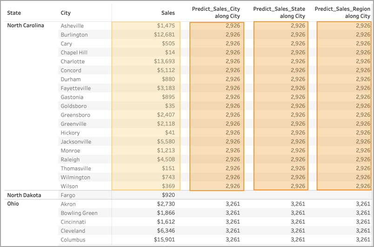Select the Columbus sales value $15,901
The height and width of the screenshot is (247, 374).
point(164,240)
